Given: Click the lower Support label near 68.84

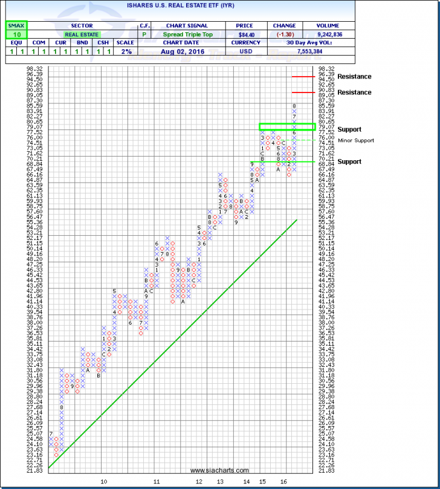Looking at the screenshot, I should (350, 161).
